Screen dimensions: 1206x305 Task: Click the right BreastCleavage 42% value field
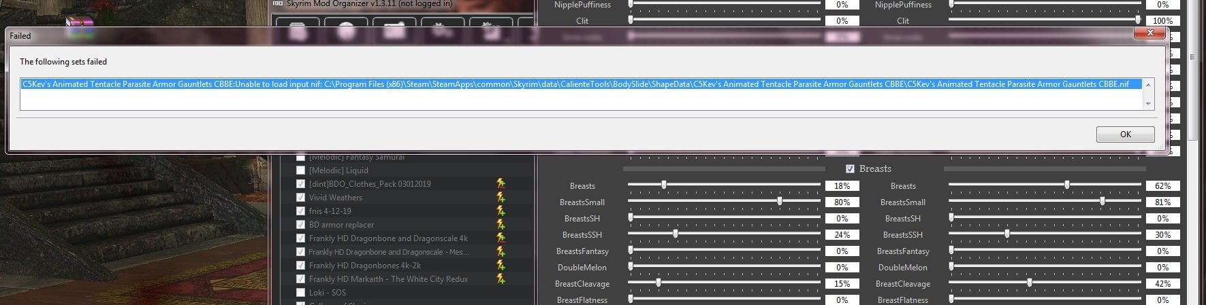(x=1162, y=283)
